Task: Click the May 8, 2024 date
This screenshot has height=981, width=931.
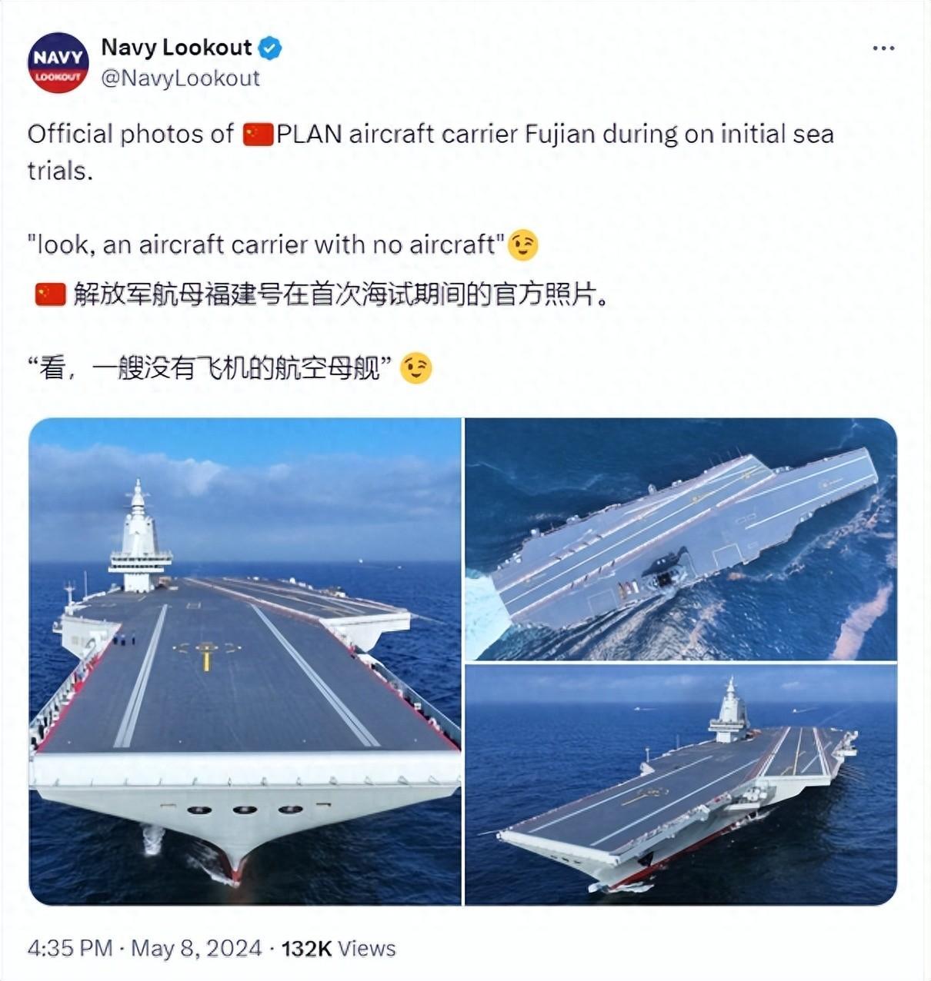Action: (196, 948)
